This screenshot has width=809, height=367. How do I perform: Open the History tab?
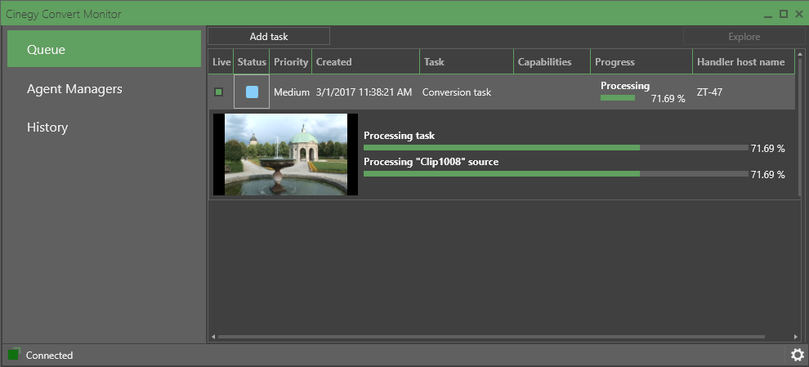click(x=104, y=127)
